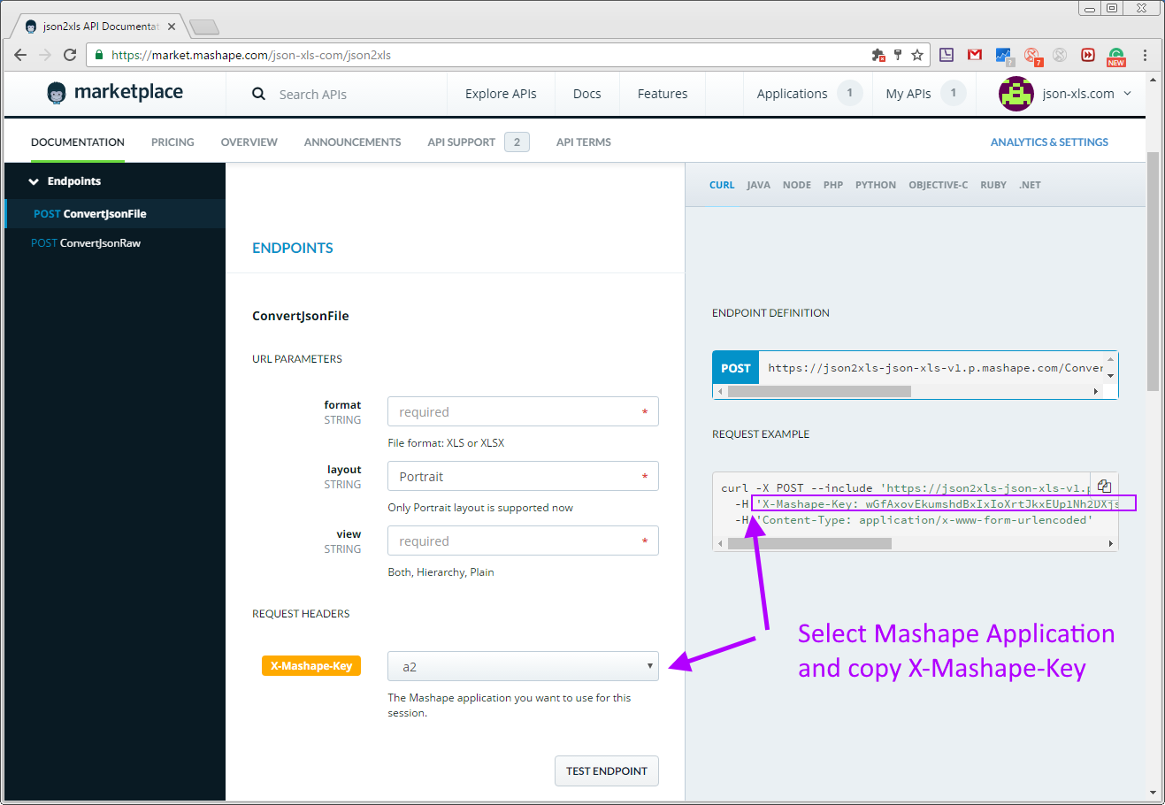Reload the page with the refresh icon
Viewport: 1165px width, 805px height.
click(x=70, y=55)
